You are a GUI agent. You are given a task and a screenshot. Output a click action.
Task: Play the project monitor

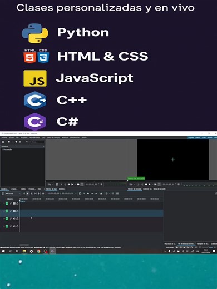150,185
